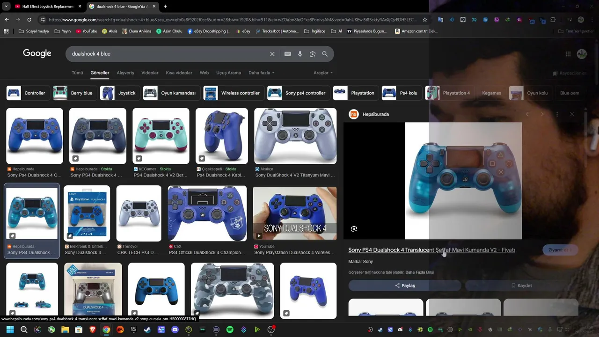Open the eBay Dropshipping bookmark
The height and width of the screenshot is (337, 599).
point(209,31)
